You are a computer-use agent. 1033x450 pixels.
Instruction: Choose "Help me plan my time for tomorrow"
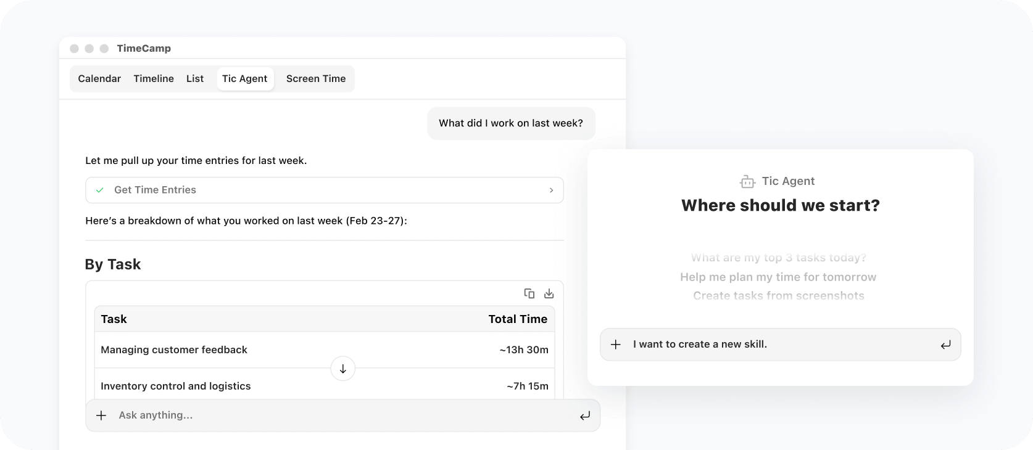778,277
